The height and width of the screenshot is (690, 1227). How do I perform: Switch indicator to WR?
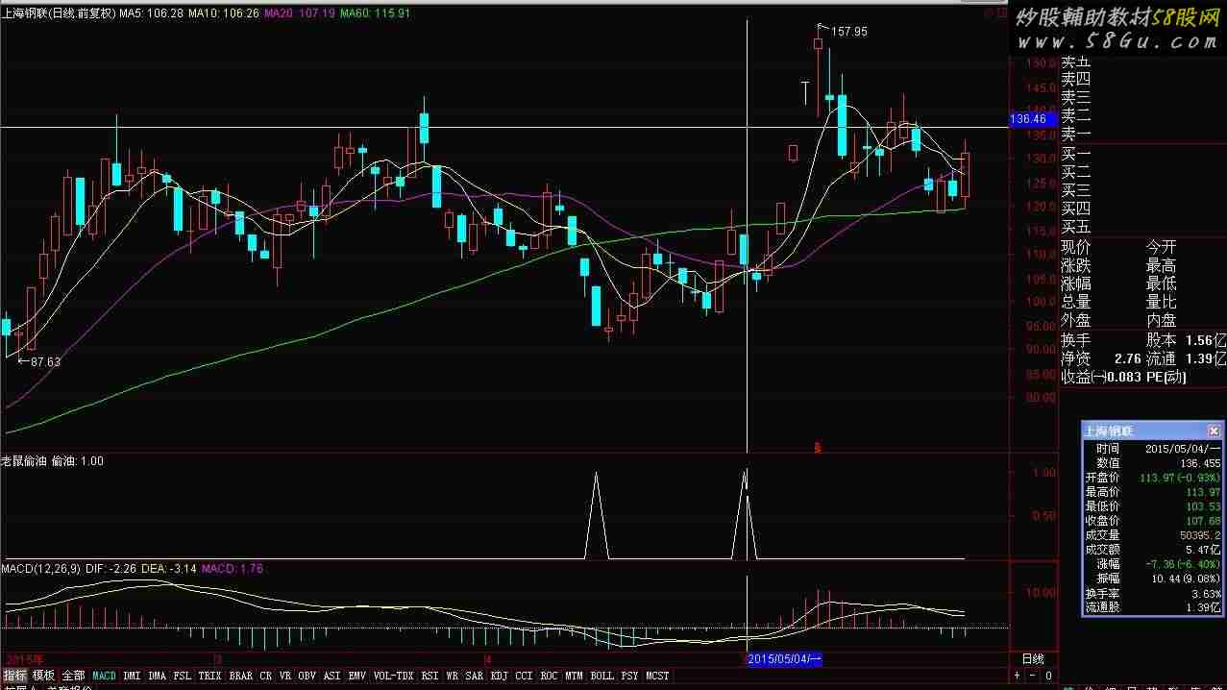tap(452, 676)
